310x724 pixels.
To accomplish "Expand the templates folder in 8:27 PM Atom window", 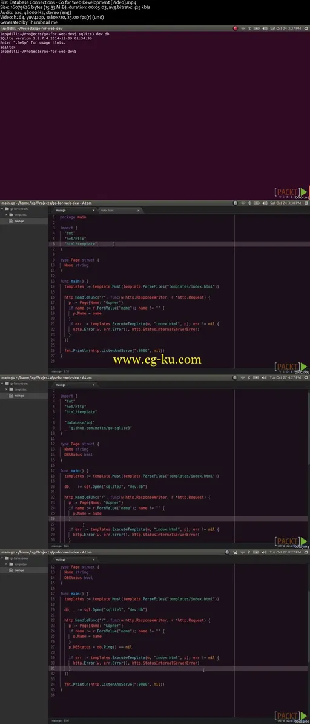I will click(x=7, y=564).
